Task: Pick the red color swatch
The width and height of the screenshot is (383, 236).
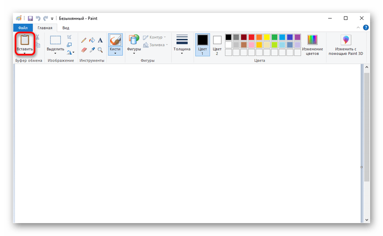Action: (x=251, y=37)
